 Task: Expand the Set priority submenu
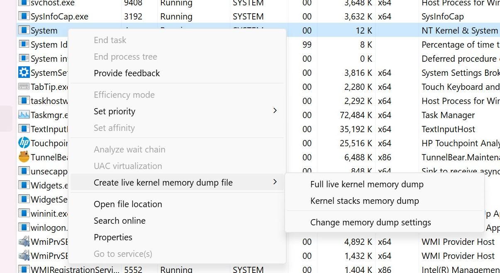pos(177,111)
